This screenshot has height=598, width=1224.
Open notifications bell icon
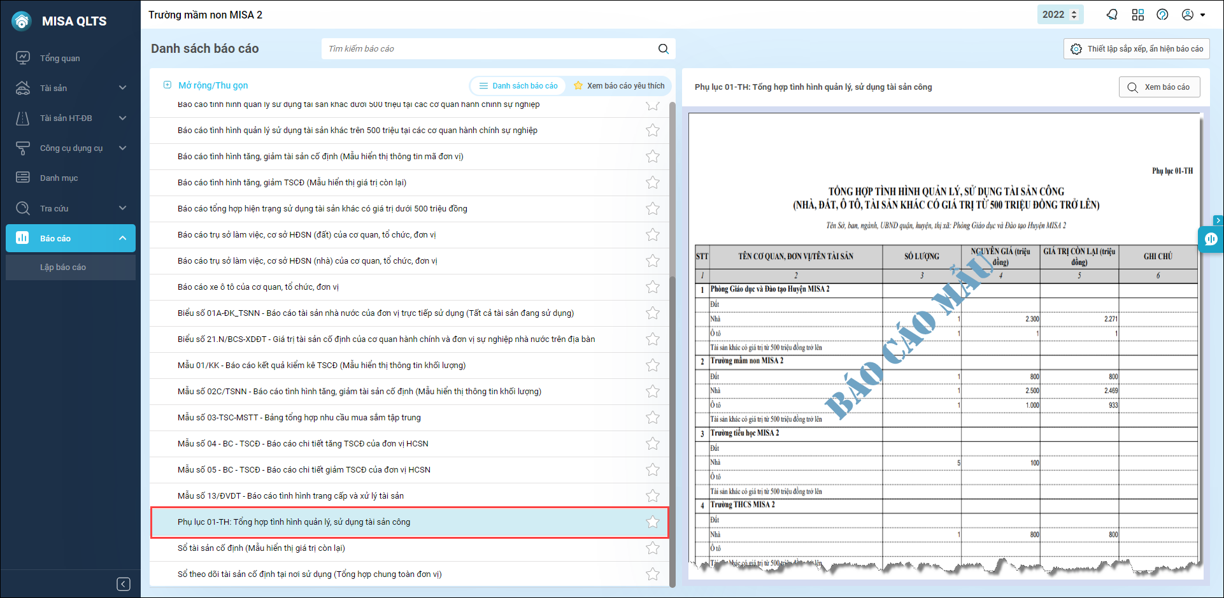[1112, 15]
